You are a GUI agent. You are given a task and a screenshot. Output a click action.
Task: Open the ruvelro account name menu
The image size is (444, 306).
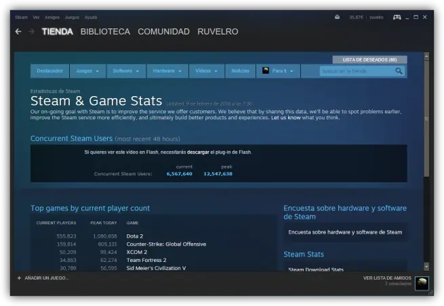(x=376, y=17)
